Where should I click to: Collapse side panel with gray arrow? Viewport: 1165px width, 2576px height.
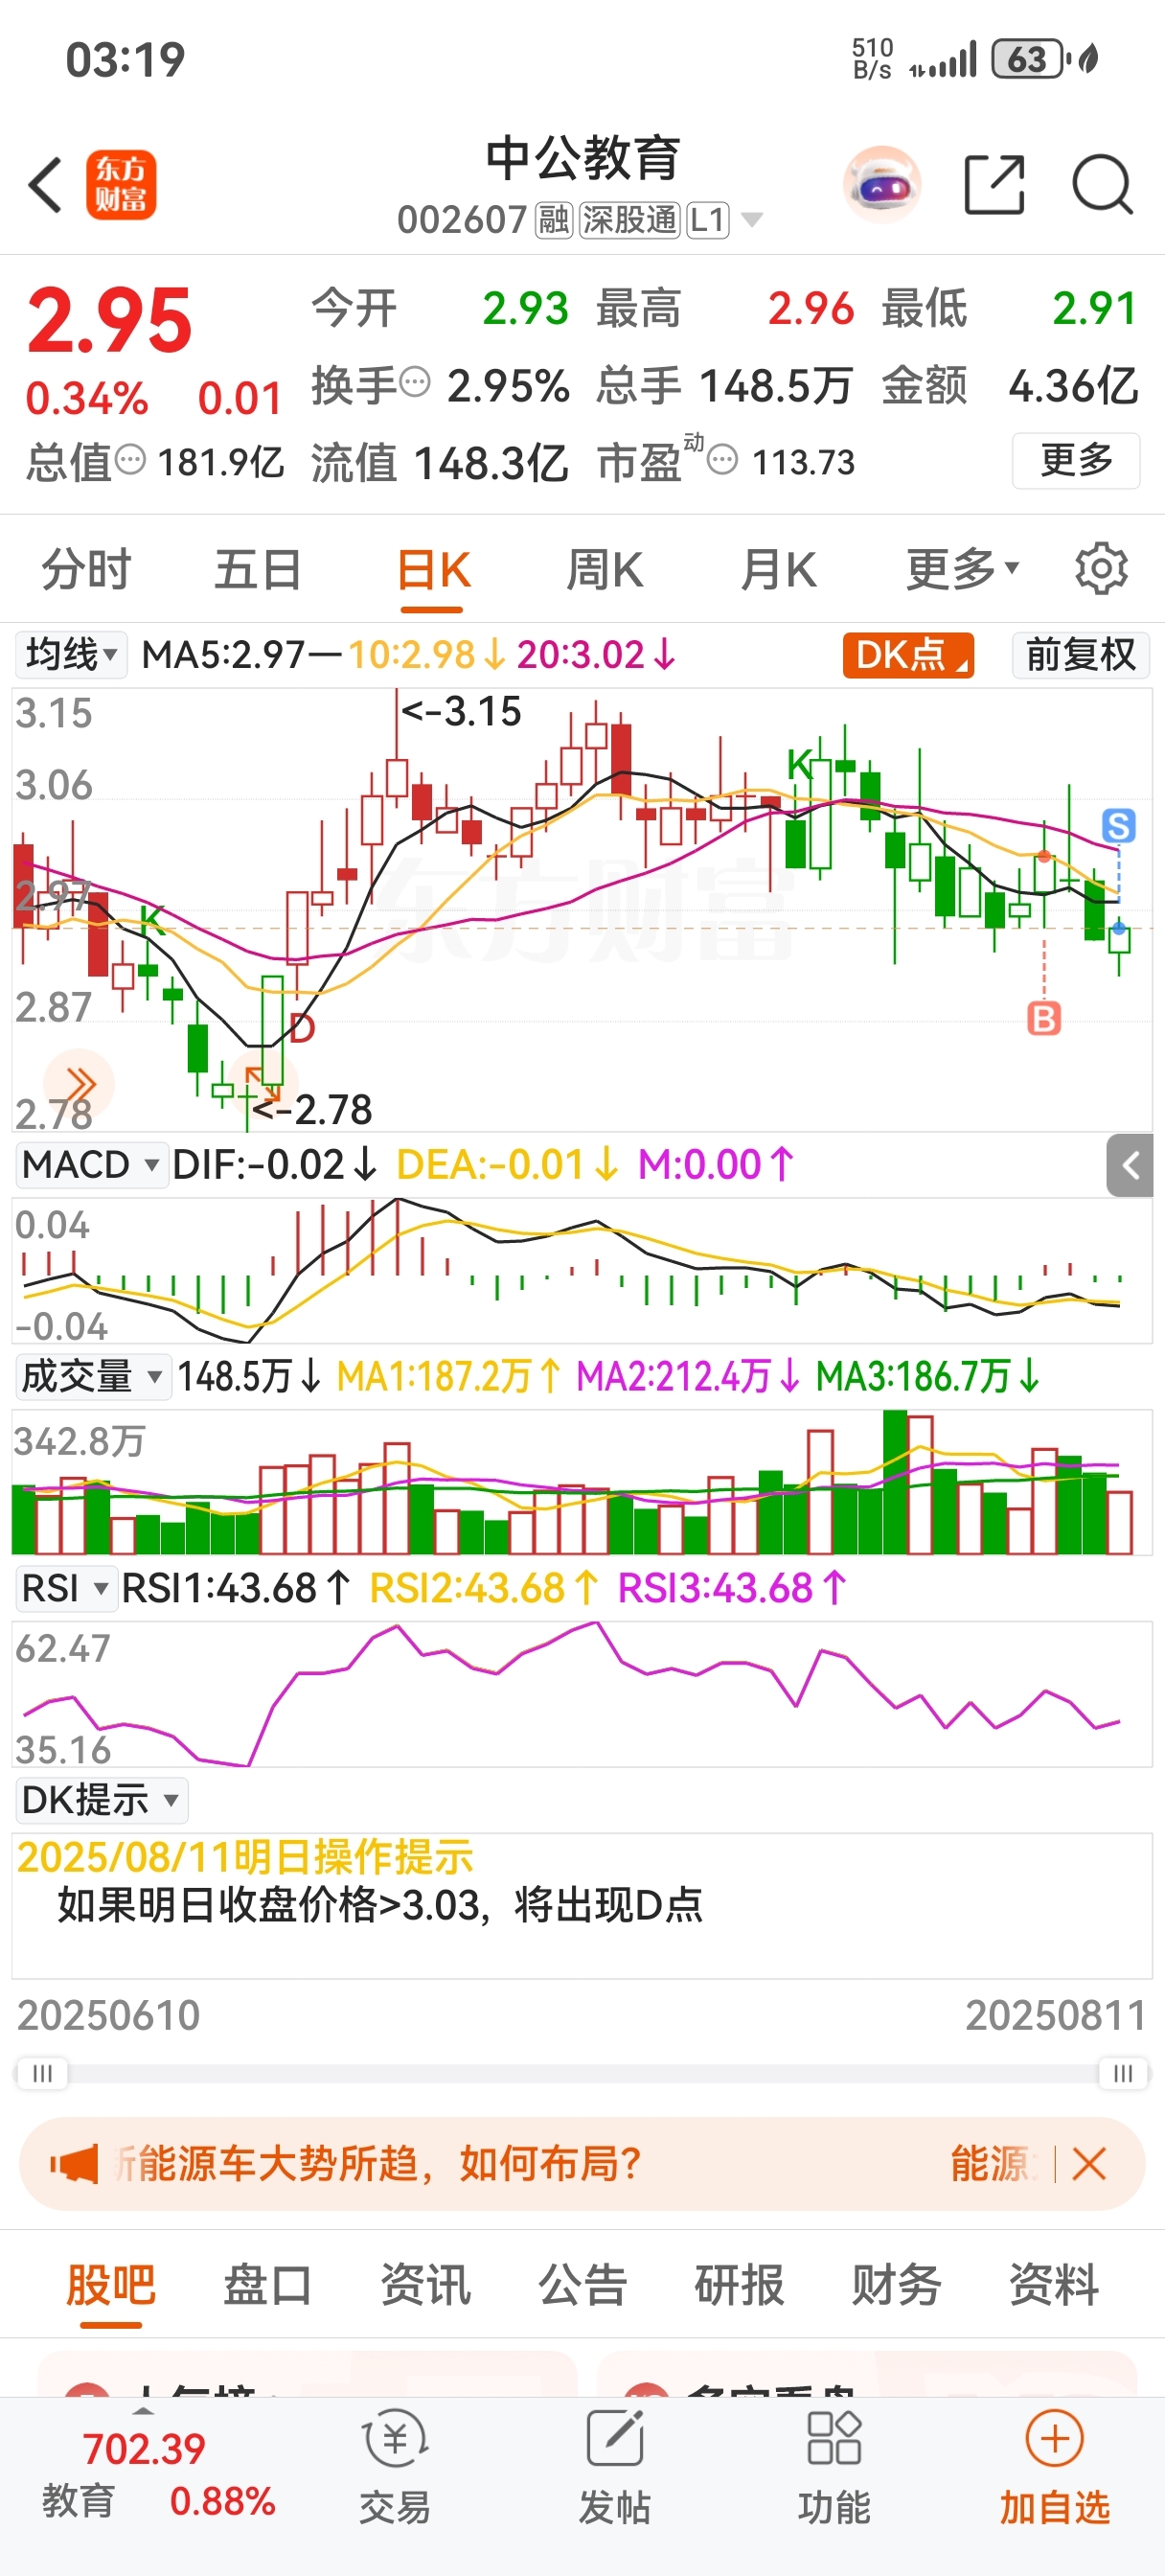click(1130, 1165)
